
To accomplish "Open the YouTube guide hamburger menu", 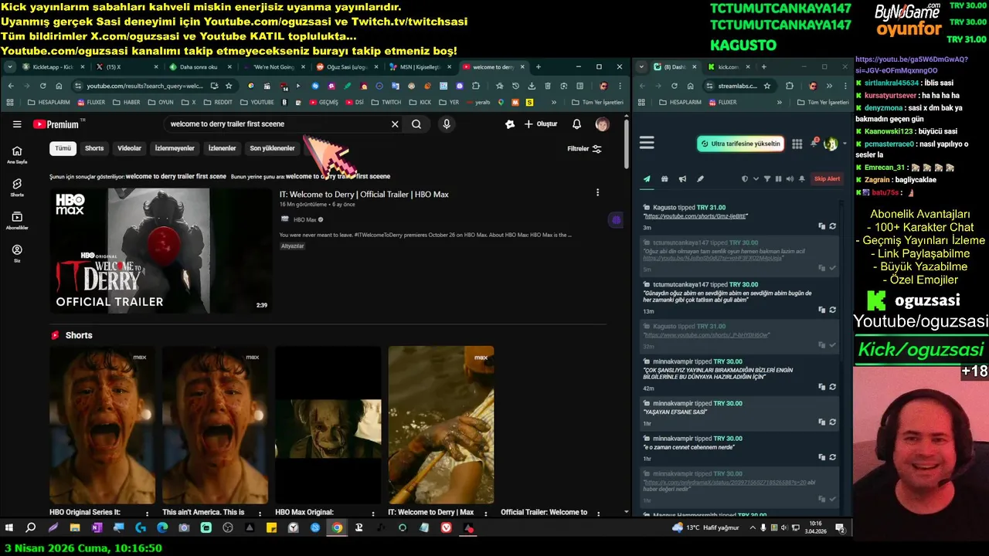I will pyautogui.click(x=17, y=124).
